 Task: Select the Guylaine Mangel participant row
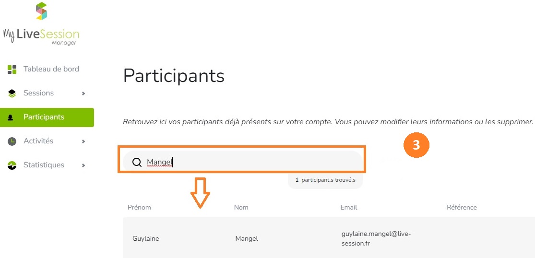pyautogui.click(x=329, y=238)
